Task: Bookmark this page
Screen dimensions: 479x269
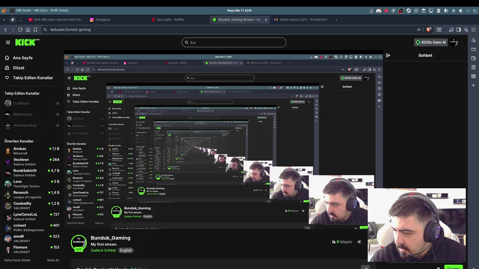Action: (x=35, y=30)
